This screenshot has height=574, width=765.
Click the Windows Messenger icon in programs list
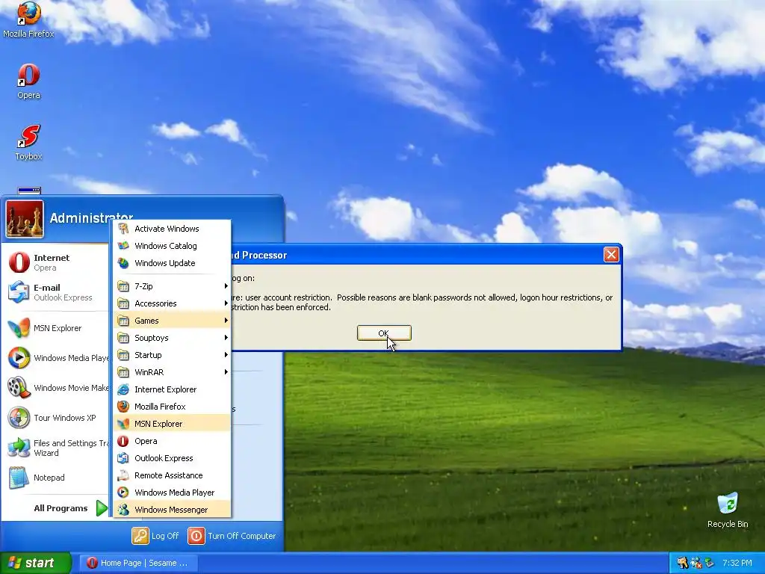pyautogui.click(x=123, y=510)
